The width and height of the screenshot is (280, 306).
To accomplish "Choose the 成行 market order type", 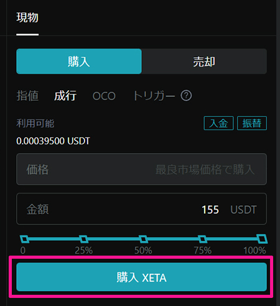I will click(x=65, y=96).
